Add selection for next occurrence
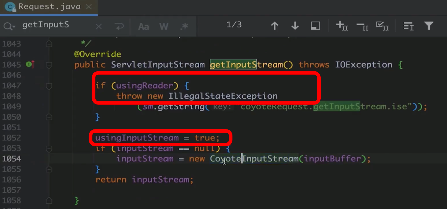 [x=342, y=26]
